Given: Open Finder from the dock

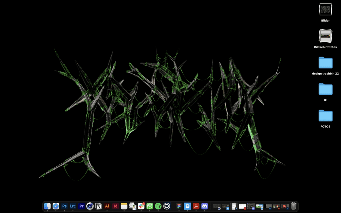Looking at the screenshot, I should (x=47, y=206).
